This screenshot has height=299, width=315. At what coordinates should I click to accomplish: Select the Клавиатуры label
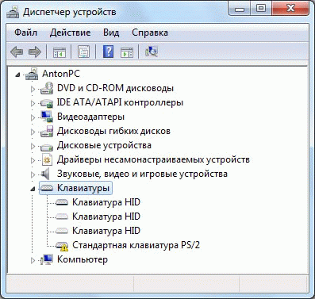[x=83, y=188]
